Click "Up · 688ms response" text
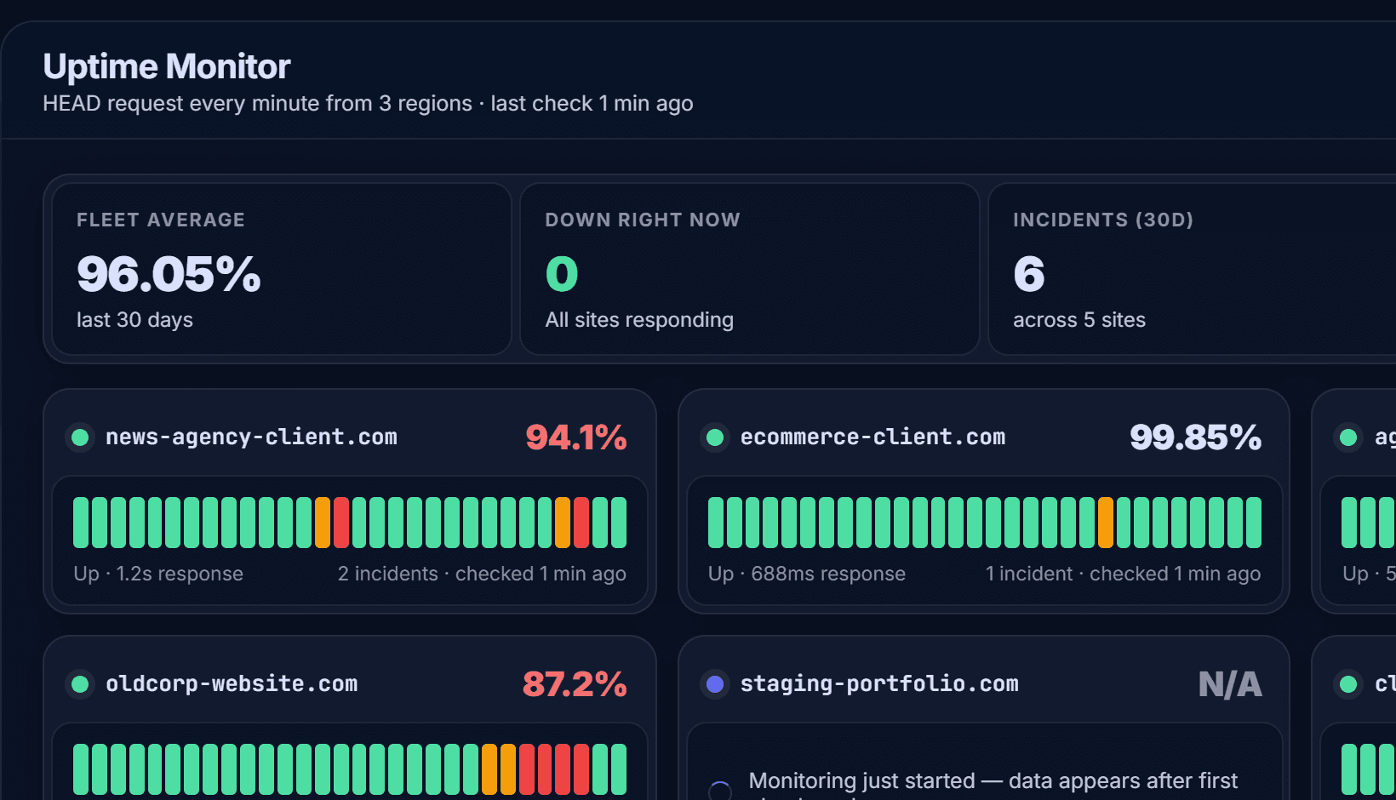 coord(807,574)
